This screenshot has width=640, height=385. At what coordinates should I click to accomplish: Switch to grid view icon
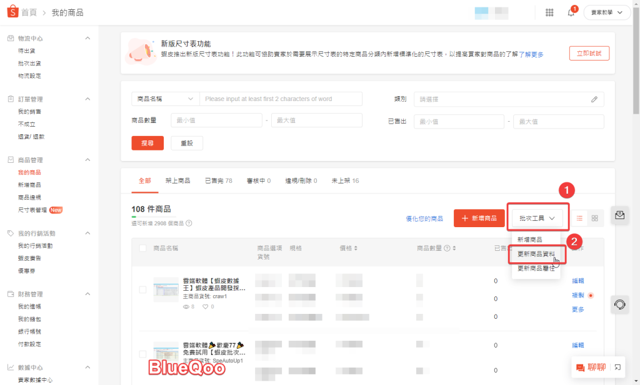click(x=594, y=218)
